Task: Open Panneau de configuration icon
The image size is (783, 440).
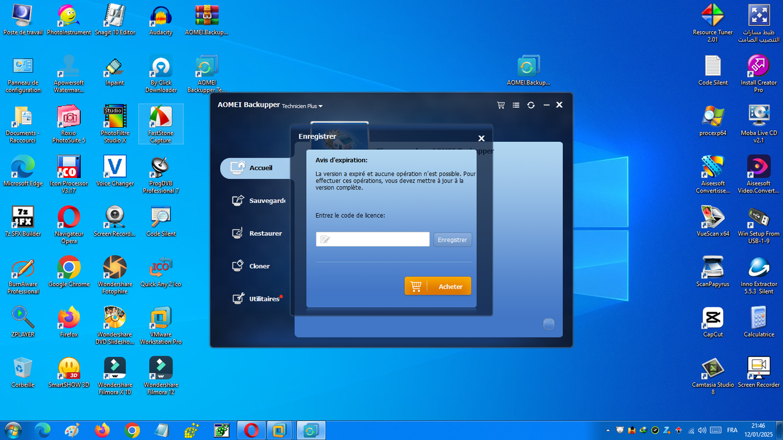Action: coord(23,74)
